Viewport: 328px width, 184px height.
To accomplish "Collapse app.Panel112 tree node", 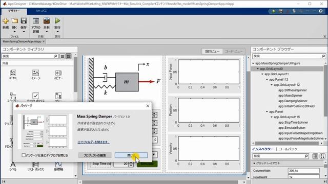I will pos(267,80).
